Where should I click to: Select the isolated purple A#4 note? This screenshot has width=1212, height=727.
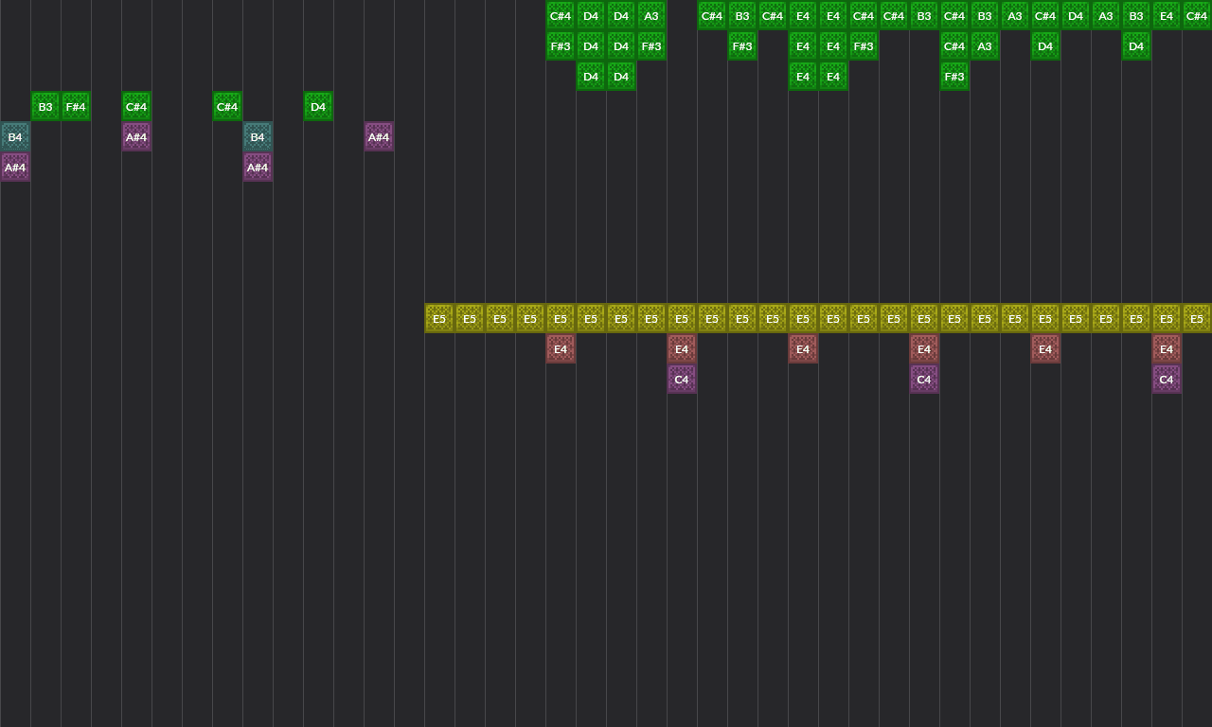tap(379, 136)
